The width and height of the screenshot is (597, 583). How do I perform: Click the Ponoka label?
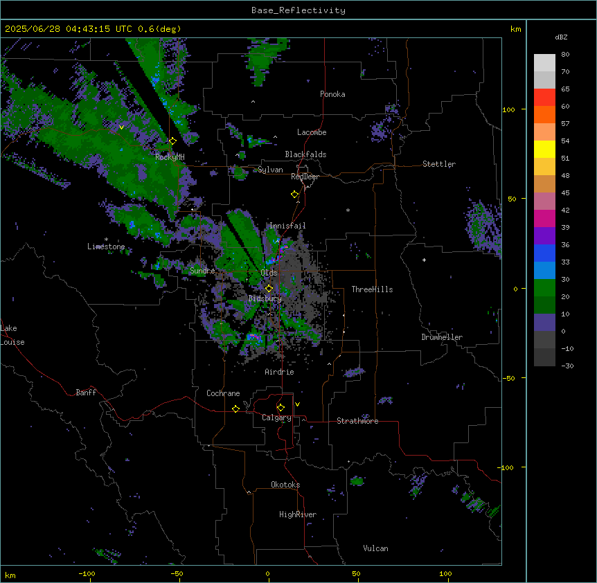click(x=332, y=94)
